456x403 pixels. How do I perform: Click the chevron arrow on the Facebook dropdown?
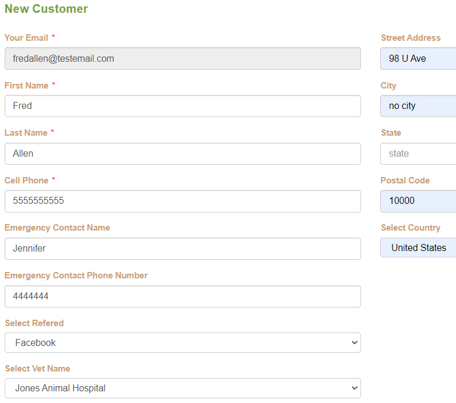(355, 343)
